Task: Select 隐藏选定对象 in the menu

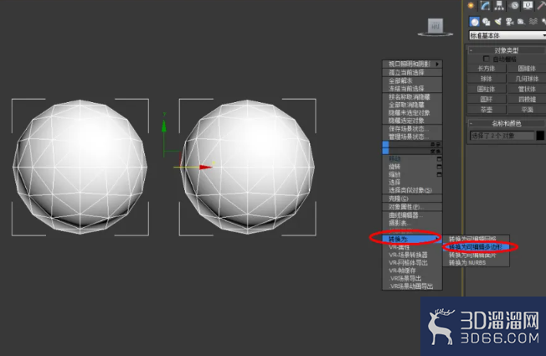Action: coord(412,121)
